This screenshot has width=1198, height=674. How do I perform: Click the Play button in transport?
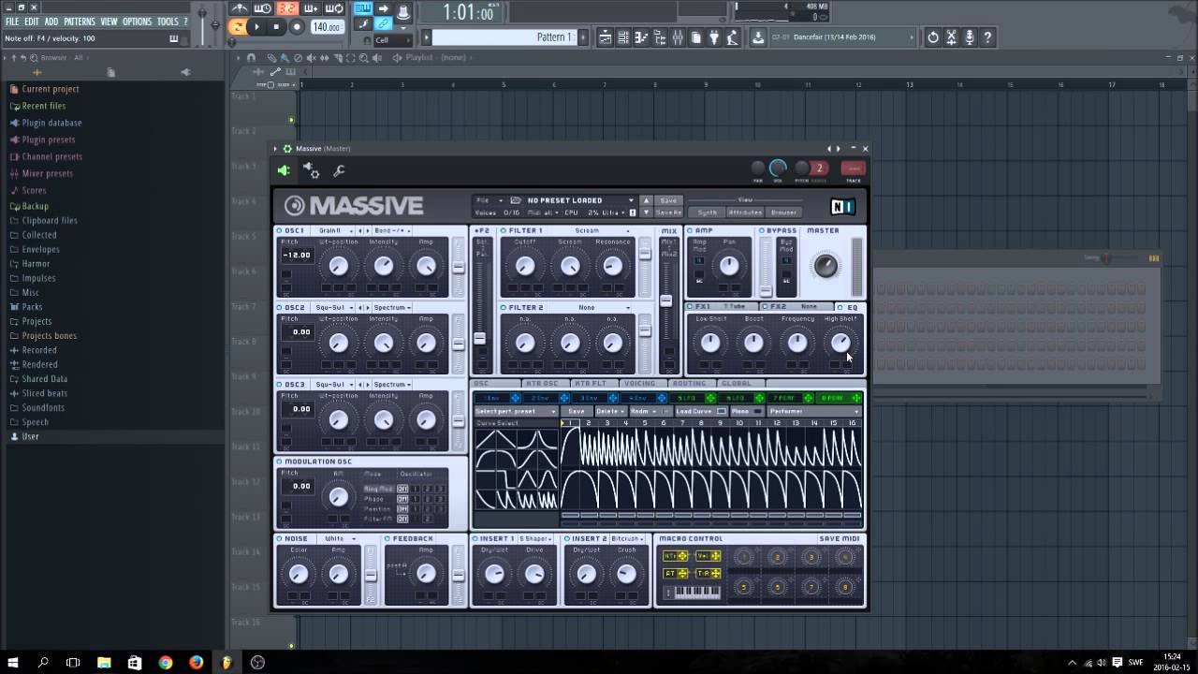(257, 27)
